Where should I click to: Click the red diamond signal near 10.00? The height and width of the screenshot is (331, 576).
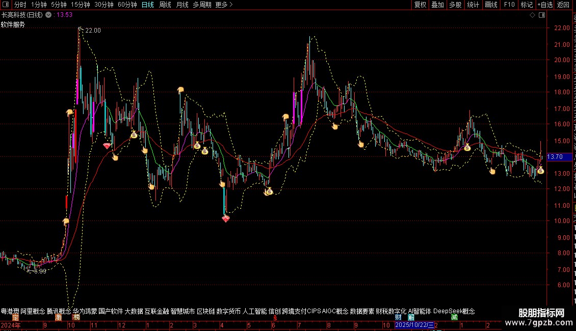tap(225, 219)
